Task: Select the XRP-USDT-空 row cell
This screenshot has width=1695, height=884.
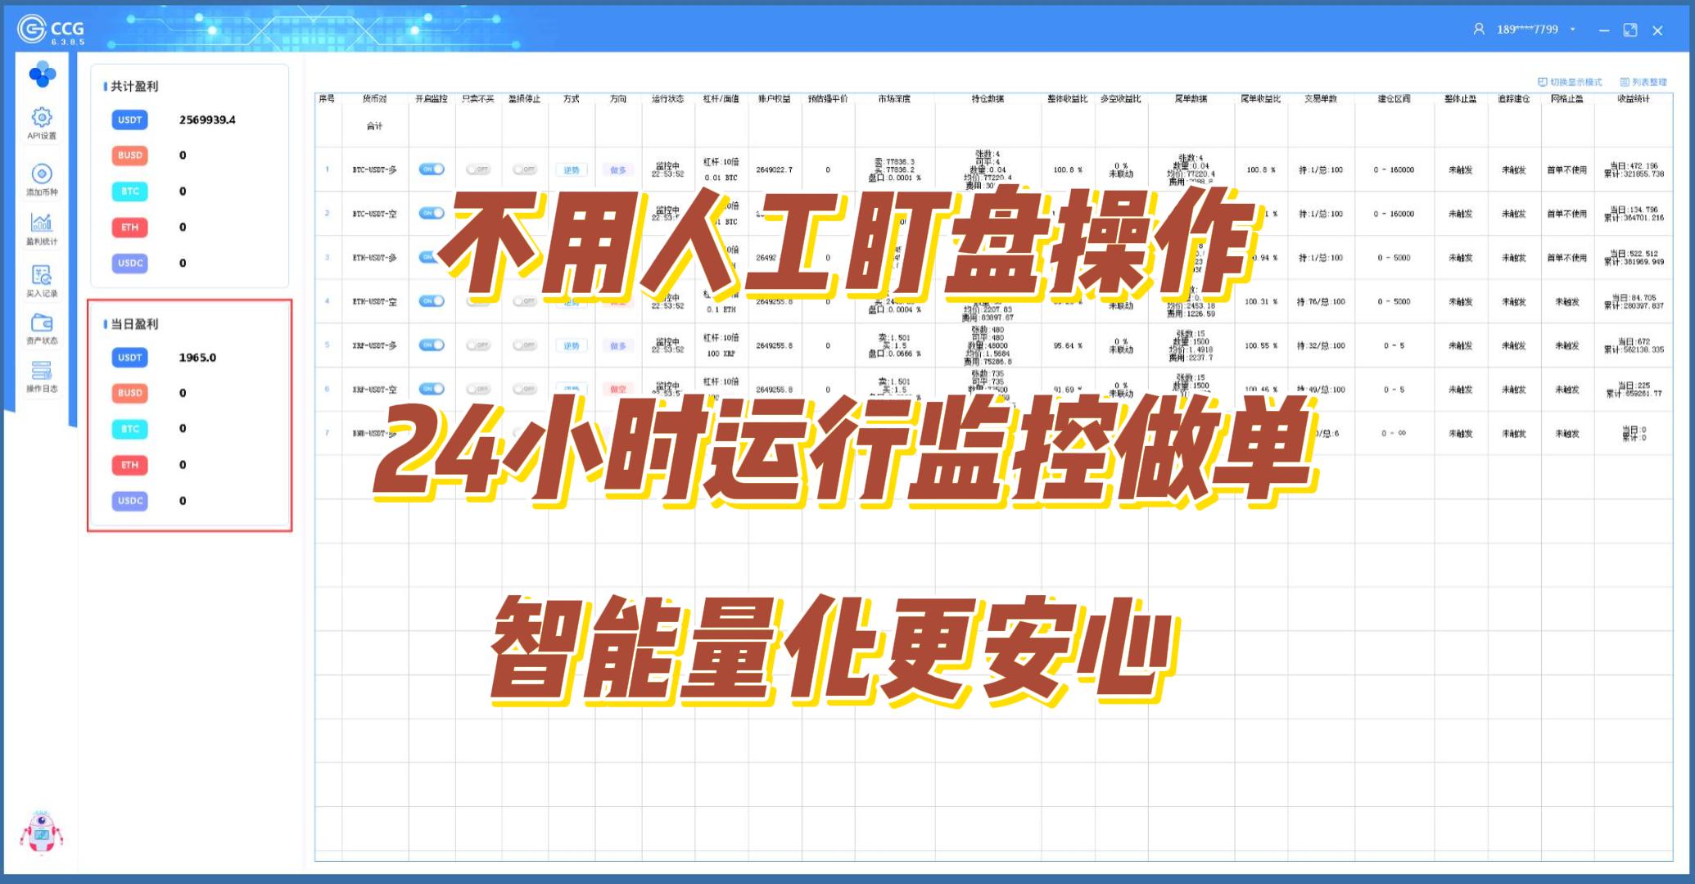Action: tap(374, 390)
